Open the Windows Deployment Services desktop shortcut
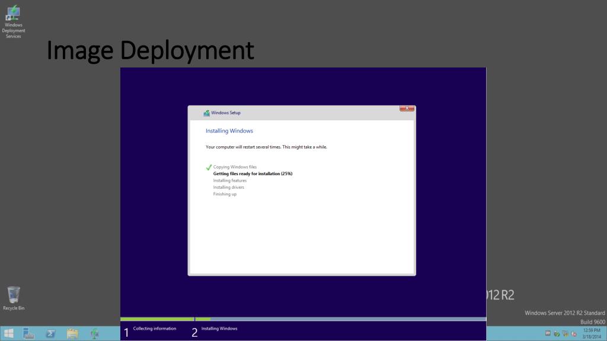 [13, 22]
